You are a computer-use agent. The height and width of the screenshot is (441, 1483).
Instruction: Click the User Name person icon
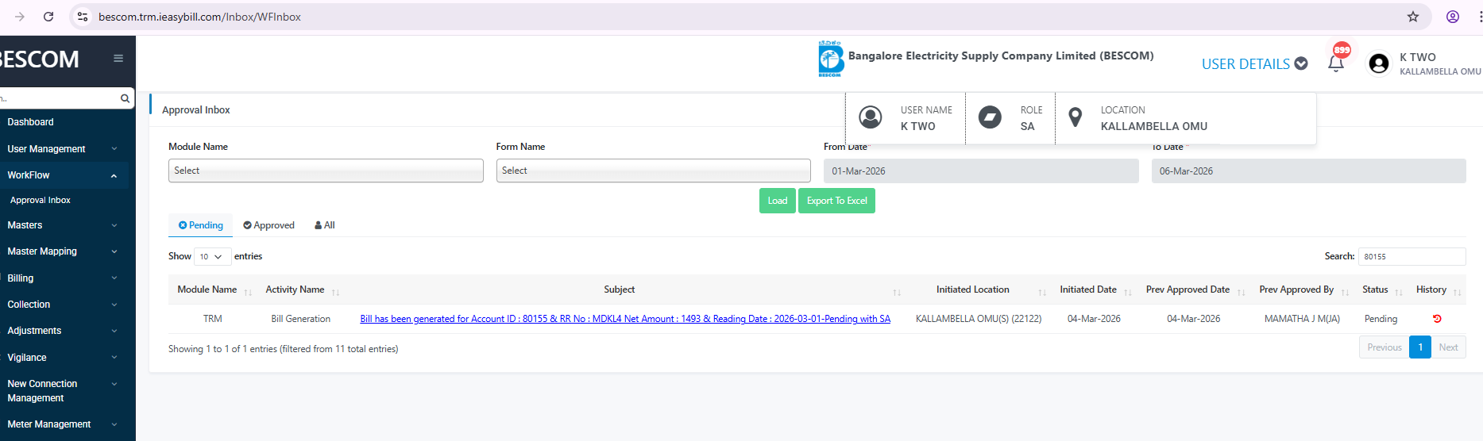pos(871,117)
